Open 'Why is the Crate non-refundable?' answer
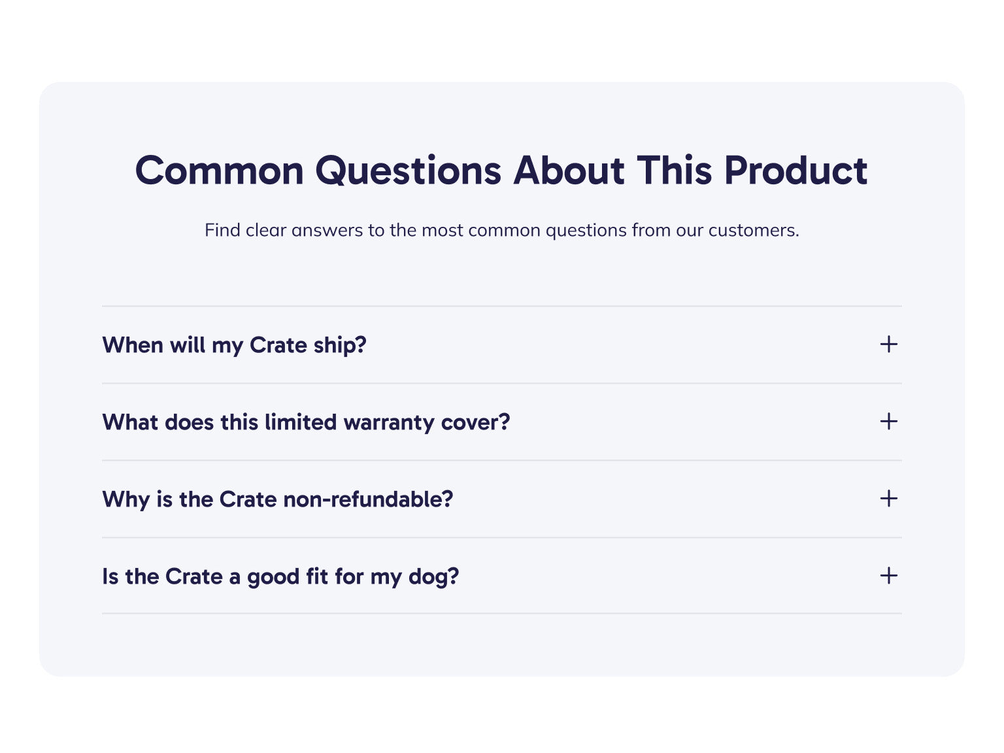1004x753 pixels. [x=277, y=499]
